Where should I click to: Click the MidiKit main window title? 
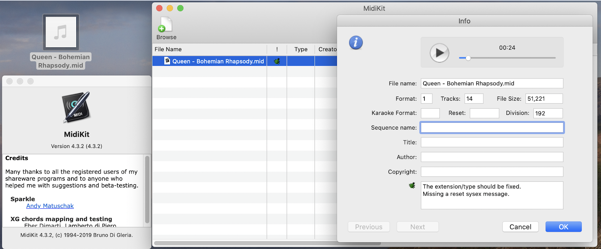tap(374, 8)
